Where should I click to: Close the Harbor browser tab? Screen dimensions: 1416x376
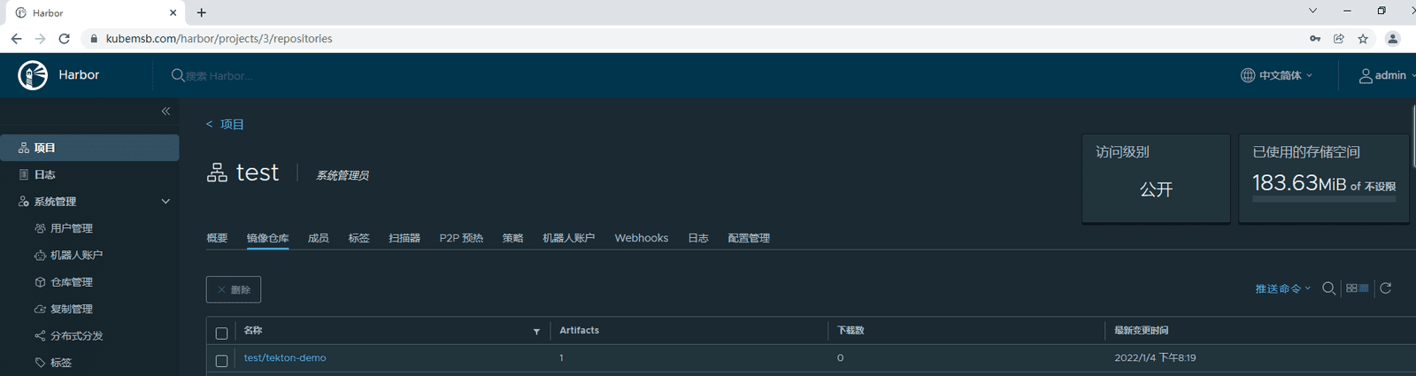(173, 12)
